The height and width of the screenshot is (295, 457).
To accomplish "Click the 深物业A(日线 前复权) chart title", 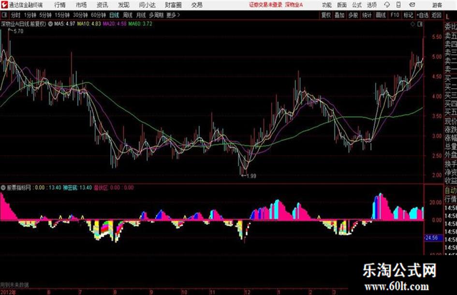I will (x=24, y=24).
